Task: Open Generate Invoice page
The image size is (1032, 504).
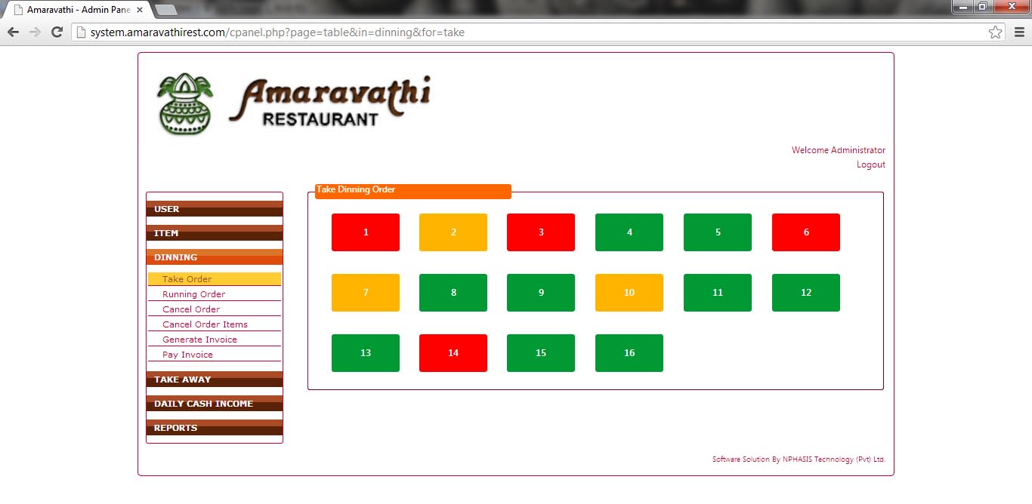Action: (199, 340)
